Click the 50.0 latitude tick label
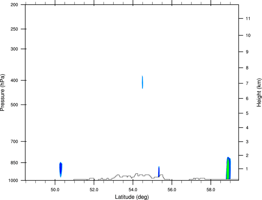The width and height of the screenshot is (262, 200). coord(55,190)
